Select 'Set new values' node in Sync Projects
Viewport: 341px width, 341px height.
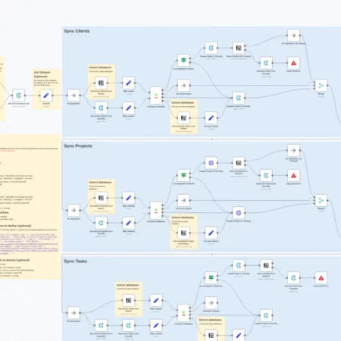[211, 233]
